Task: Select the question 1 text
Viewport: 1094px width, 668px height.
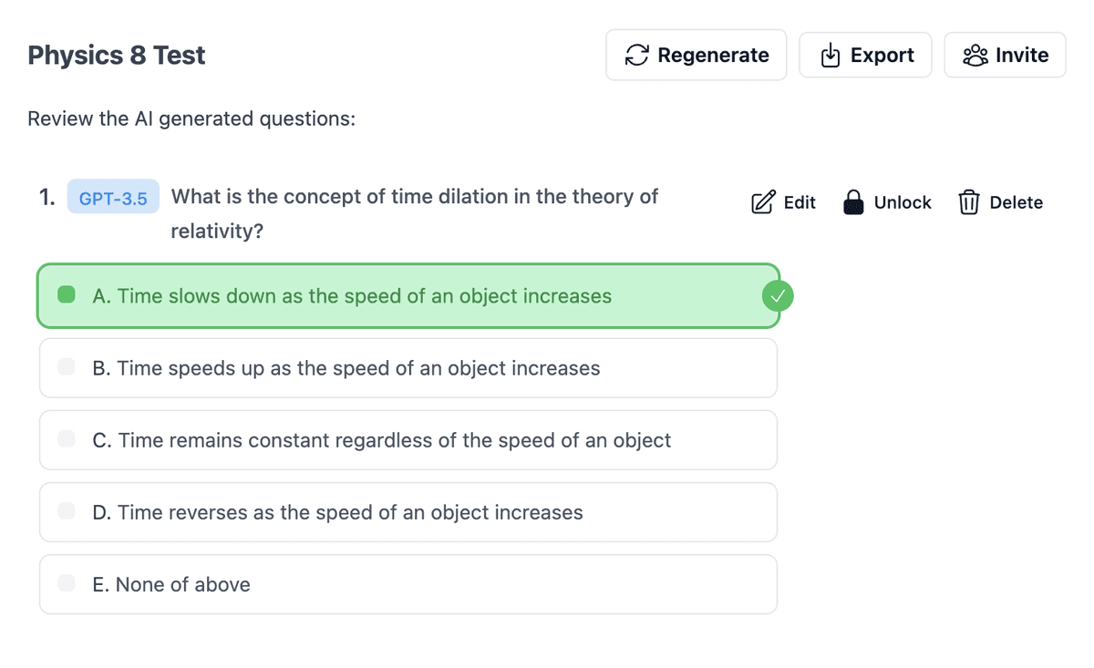Action: [x=413, y=196]
